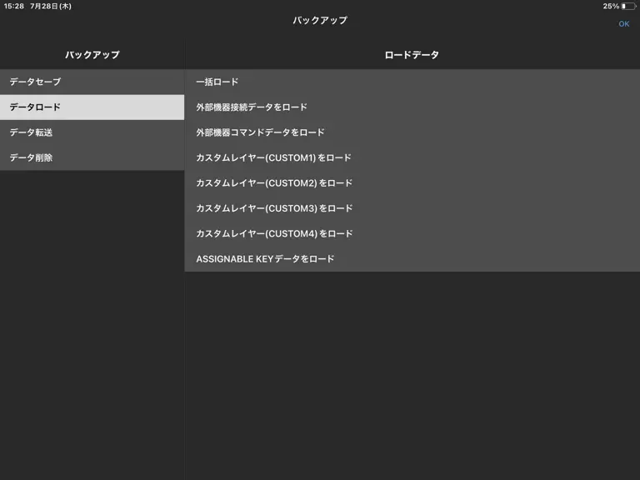Tap the ロードデータ panel header

pyautogui.click(x=412, y=55)
